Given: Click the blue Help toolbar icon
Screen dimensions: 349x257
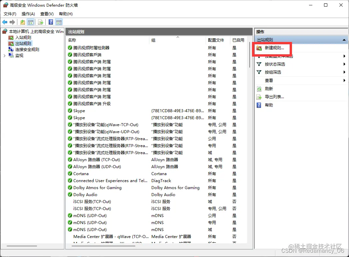Looking at the screenshot, I should [51, 22].
